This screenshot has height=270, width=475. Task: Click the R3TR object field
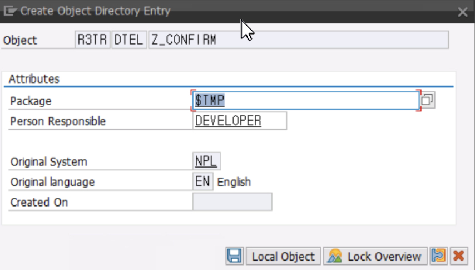click(92, 40)
